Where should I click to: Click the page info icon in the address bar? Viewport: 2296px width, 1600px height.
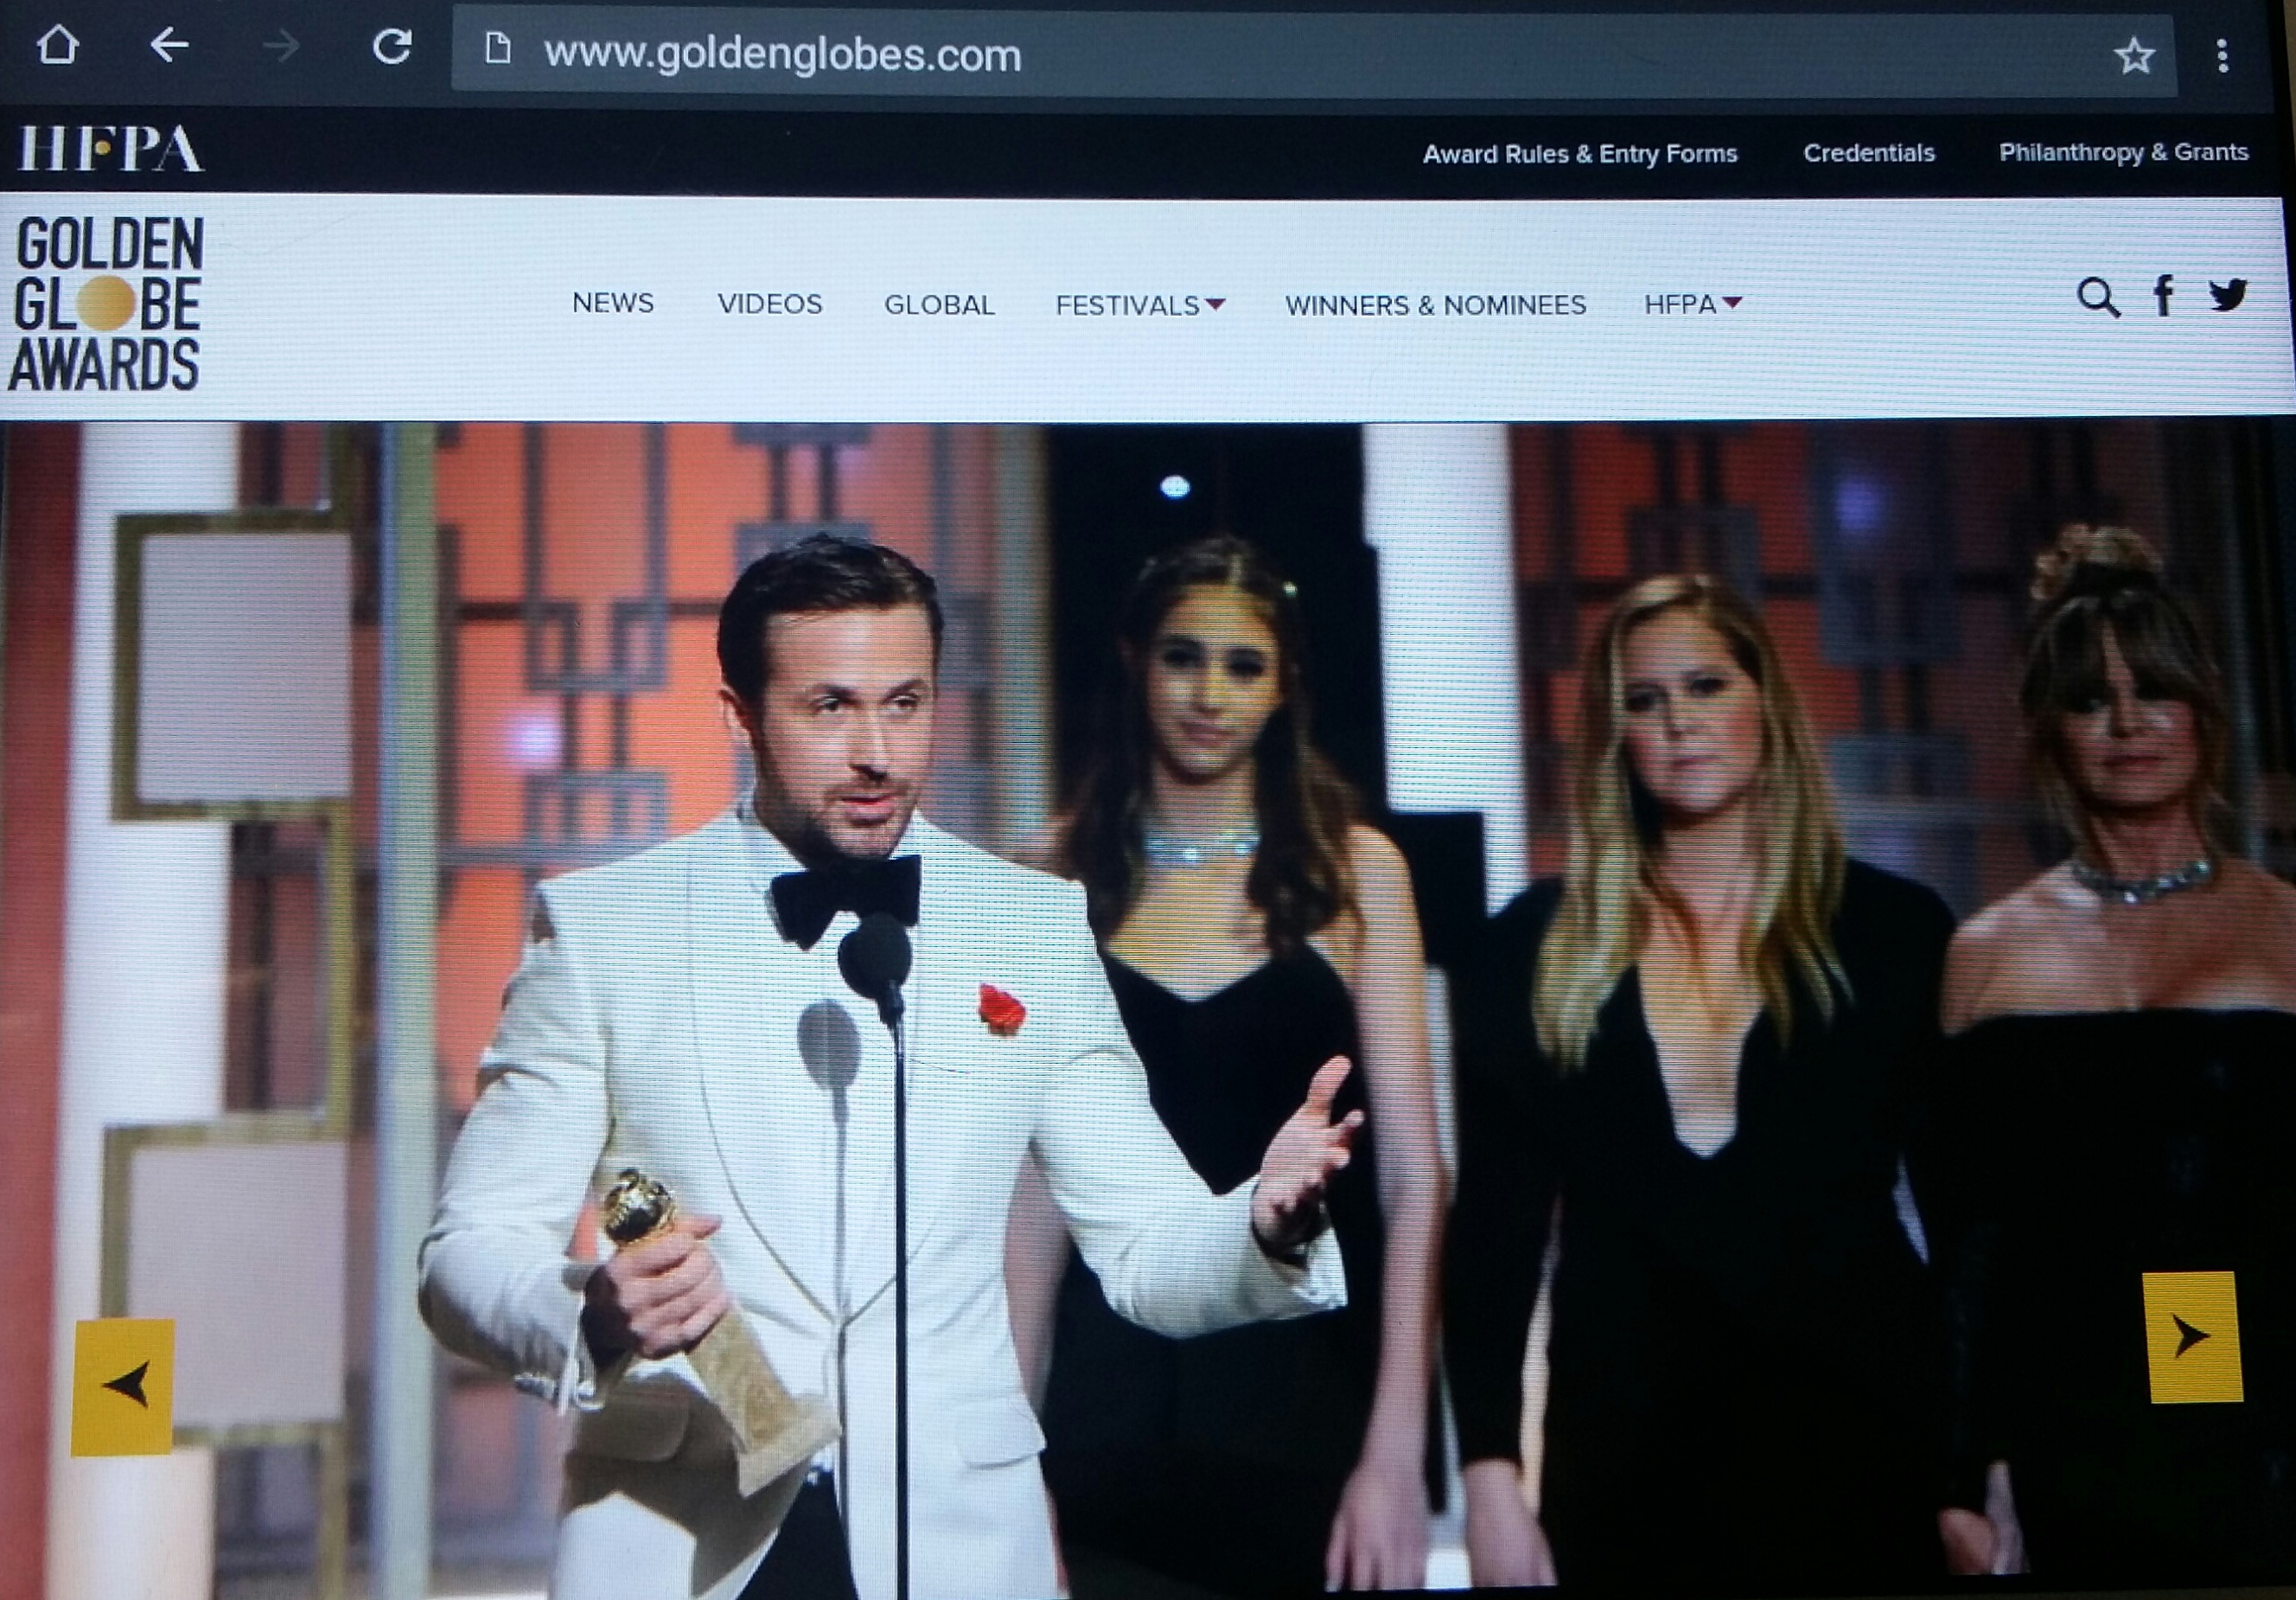click(x=498, y=48)
